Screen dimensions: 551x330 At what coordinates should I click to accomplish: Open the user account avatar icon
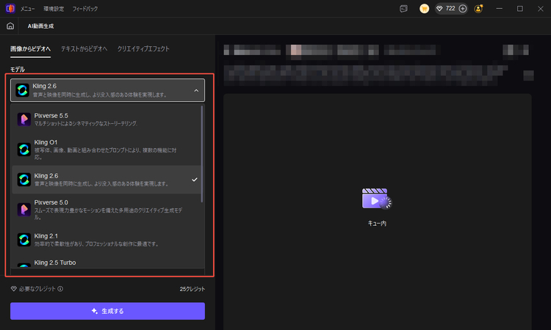point(478,9)
